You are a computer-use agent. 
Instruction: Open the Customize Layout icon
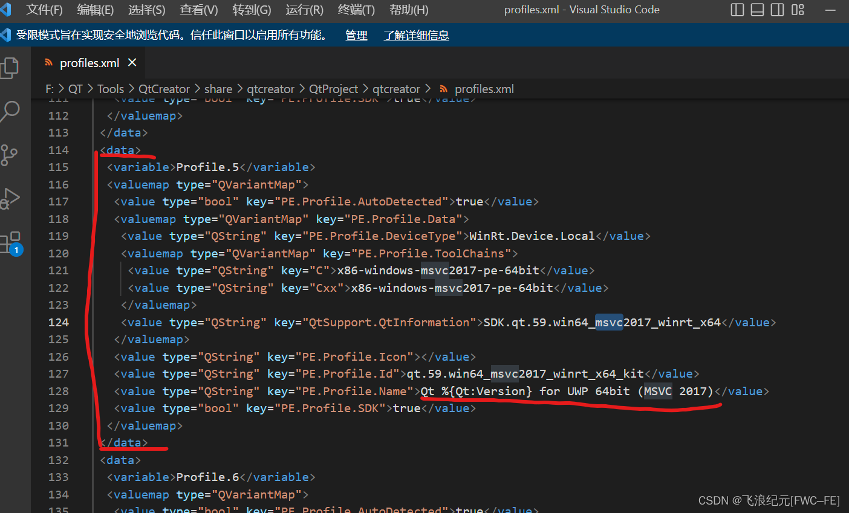point(798,10)
